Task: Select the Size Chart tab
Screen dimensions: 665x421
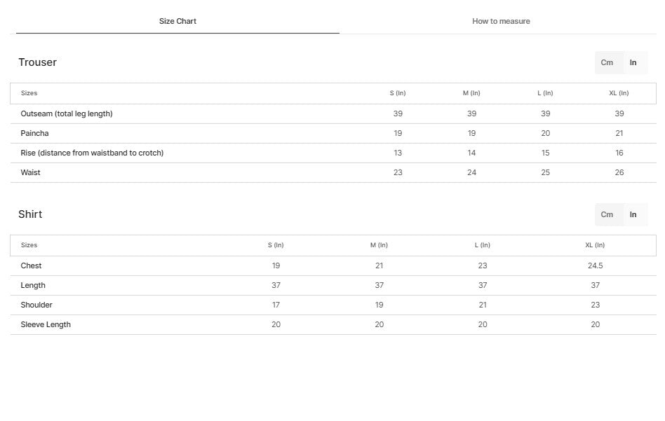Action: 177,21
